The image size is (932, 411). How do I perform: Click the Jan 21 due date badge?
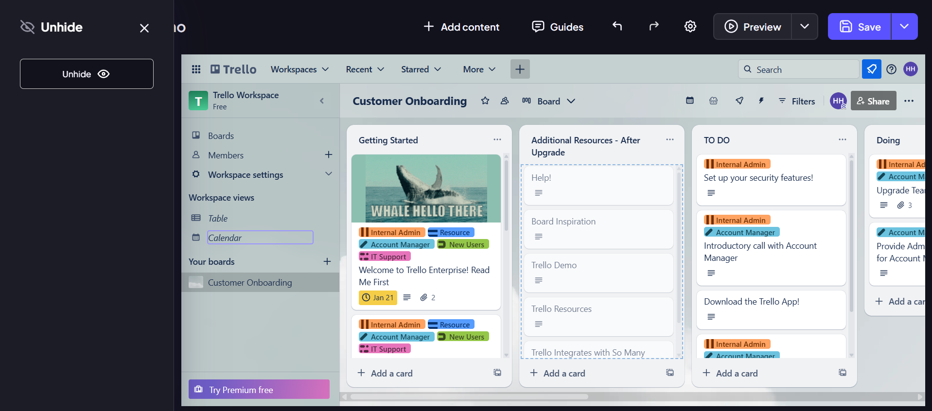(378, 297)
